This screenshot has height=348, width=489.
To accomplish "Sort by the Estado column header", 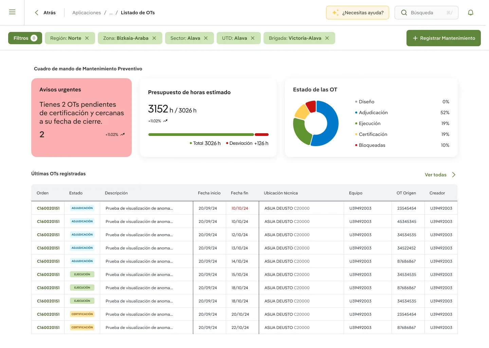I will point(76,193).
